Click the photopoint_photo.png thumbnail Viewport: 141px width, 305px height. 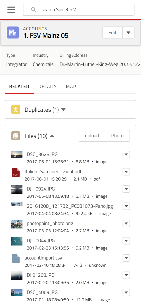(17, 224)
